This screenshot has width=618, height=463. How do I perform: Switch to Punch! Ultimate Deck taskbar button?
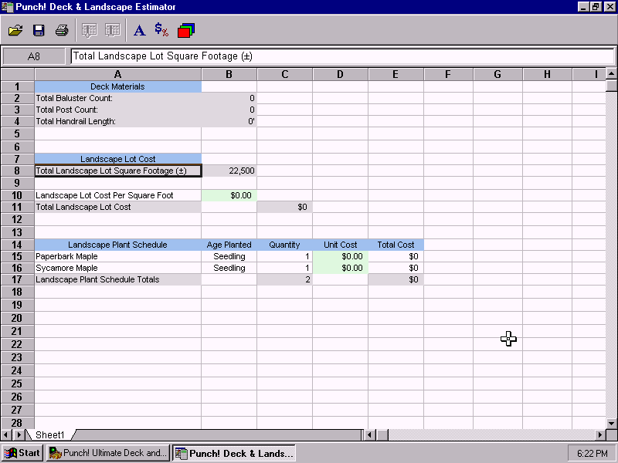[108, 453]
